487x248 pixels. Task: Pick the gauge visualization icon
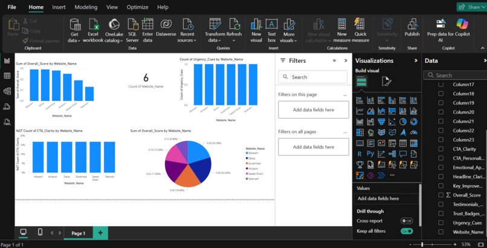(414, 132)
